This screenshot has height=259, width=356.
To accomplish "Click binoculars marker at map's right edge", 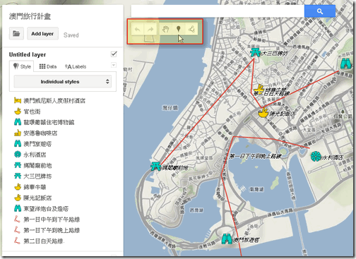I will (345, 64).
